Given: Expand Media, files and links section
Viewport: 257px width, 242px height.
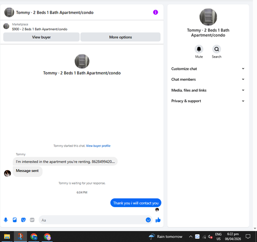Looking at the screenshot, I should coord(208,90).
